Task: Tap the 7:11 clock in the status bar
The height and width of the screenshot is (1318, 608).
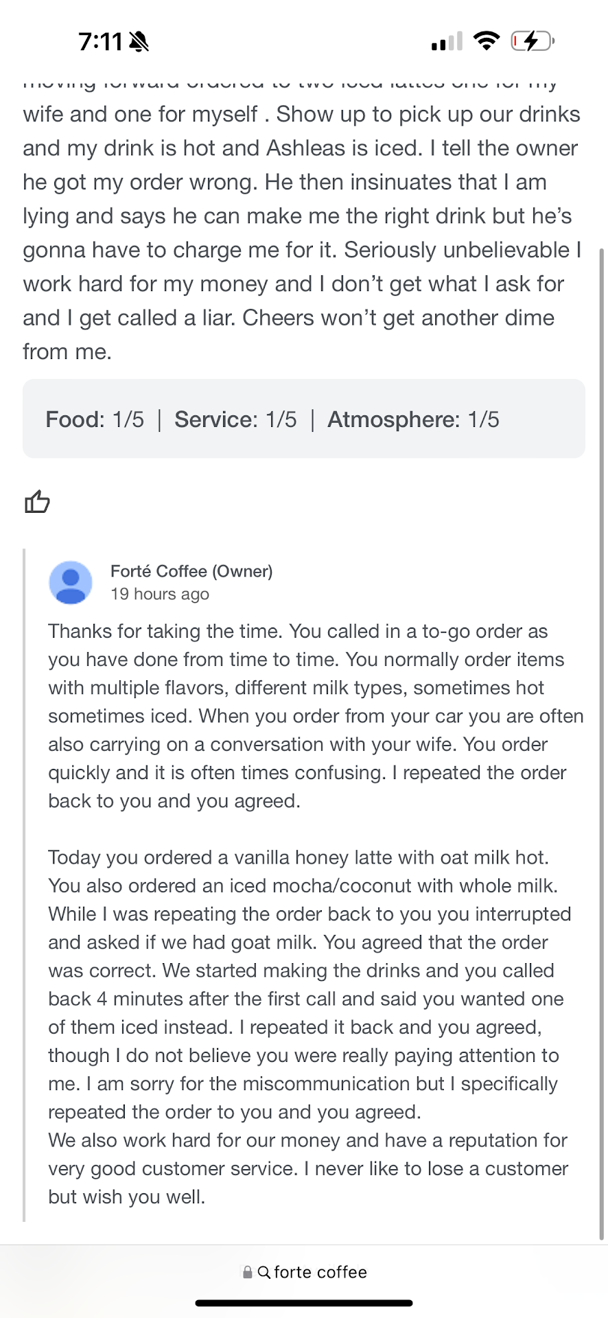Action: [x=100, y=43]
